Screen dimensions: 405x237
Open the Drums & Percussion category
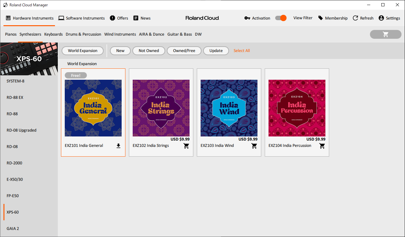tap(83, 34)
